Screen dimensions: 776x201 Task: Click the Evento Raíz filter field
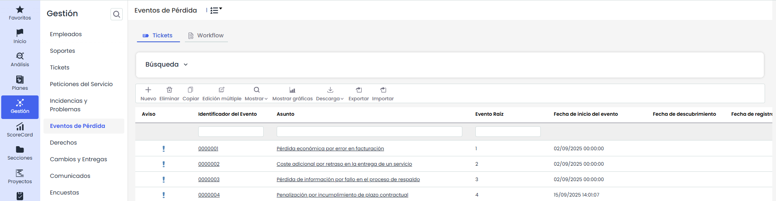click(x=508, y=132)
